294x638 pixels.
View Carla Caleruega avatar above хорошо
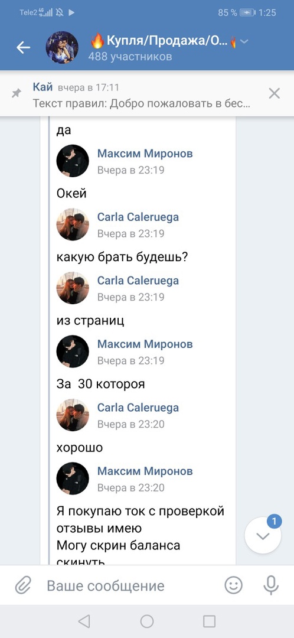pyautogui.click(x=73, y=415)
